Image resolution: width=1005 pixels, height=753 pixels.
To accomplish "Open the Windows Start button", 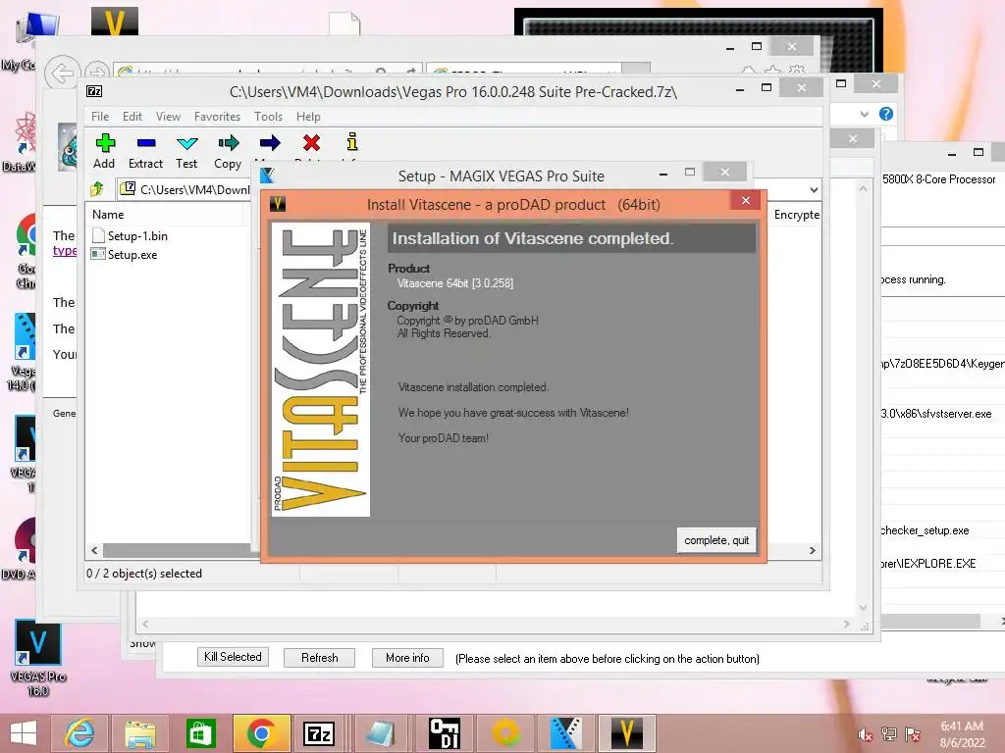I will click(24, 733).
